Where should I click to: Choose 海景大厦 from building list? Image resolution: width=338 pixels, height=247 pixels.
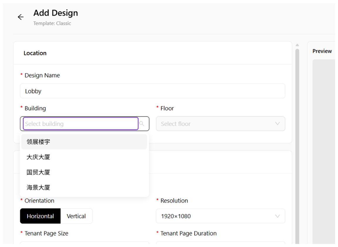pyautogui.click(x=84, y=187)
